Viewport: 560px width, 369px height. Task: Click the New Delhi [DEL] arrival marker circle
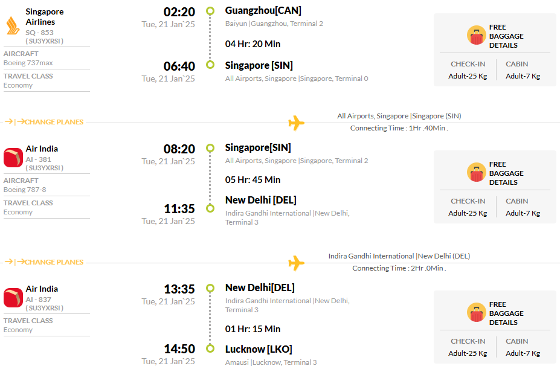tap(210, 208)
